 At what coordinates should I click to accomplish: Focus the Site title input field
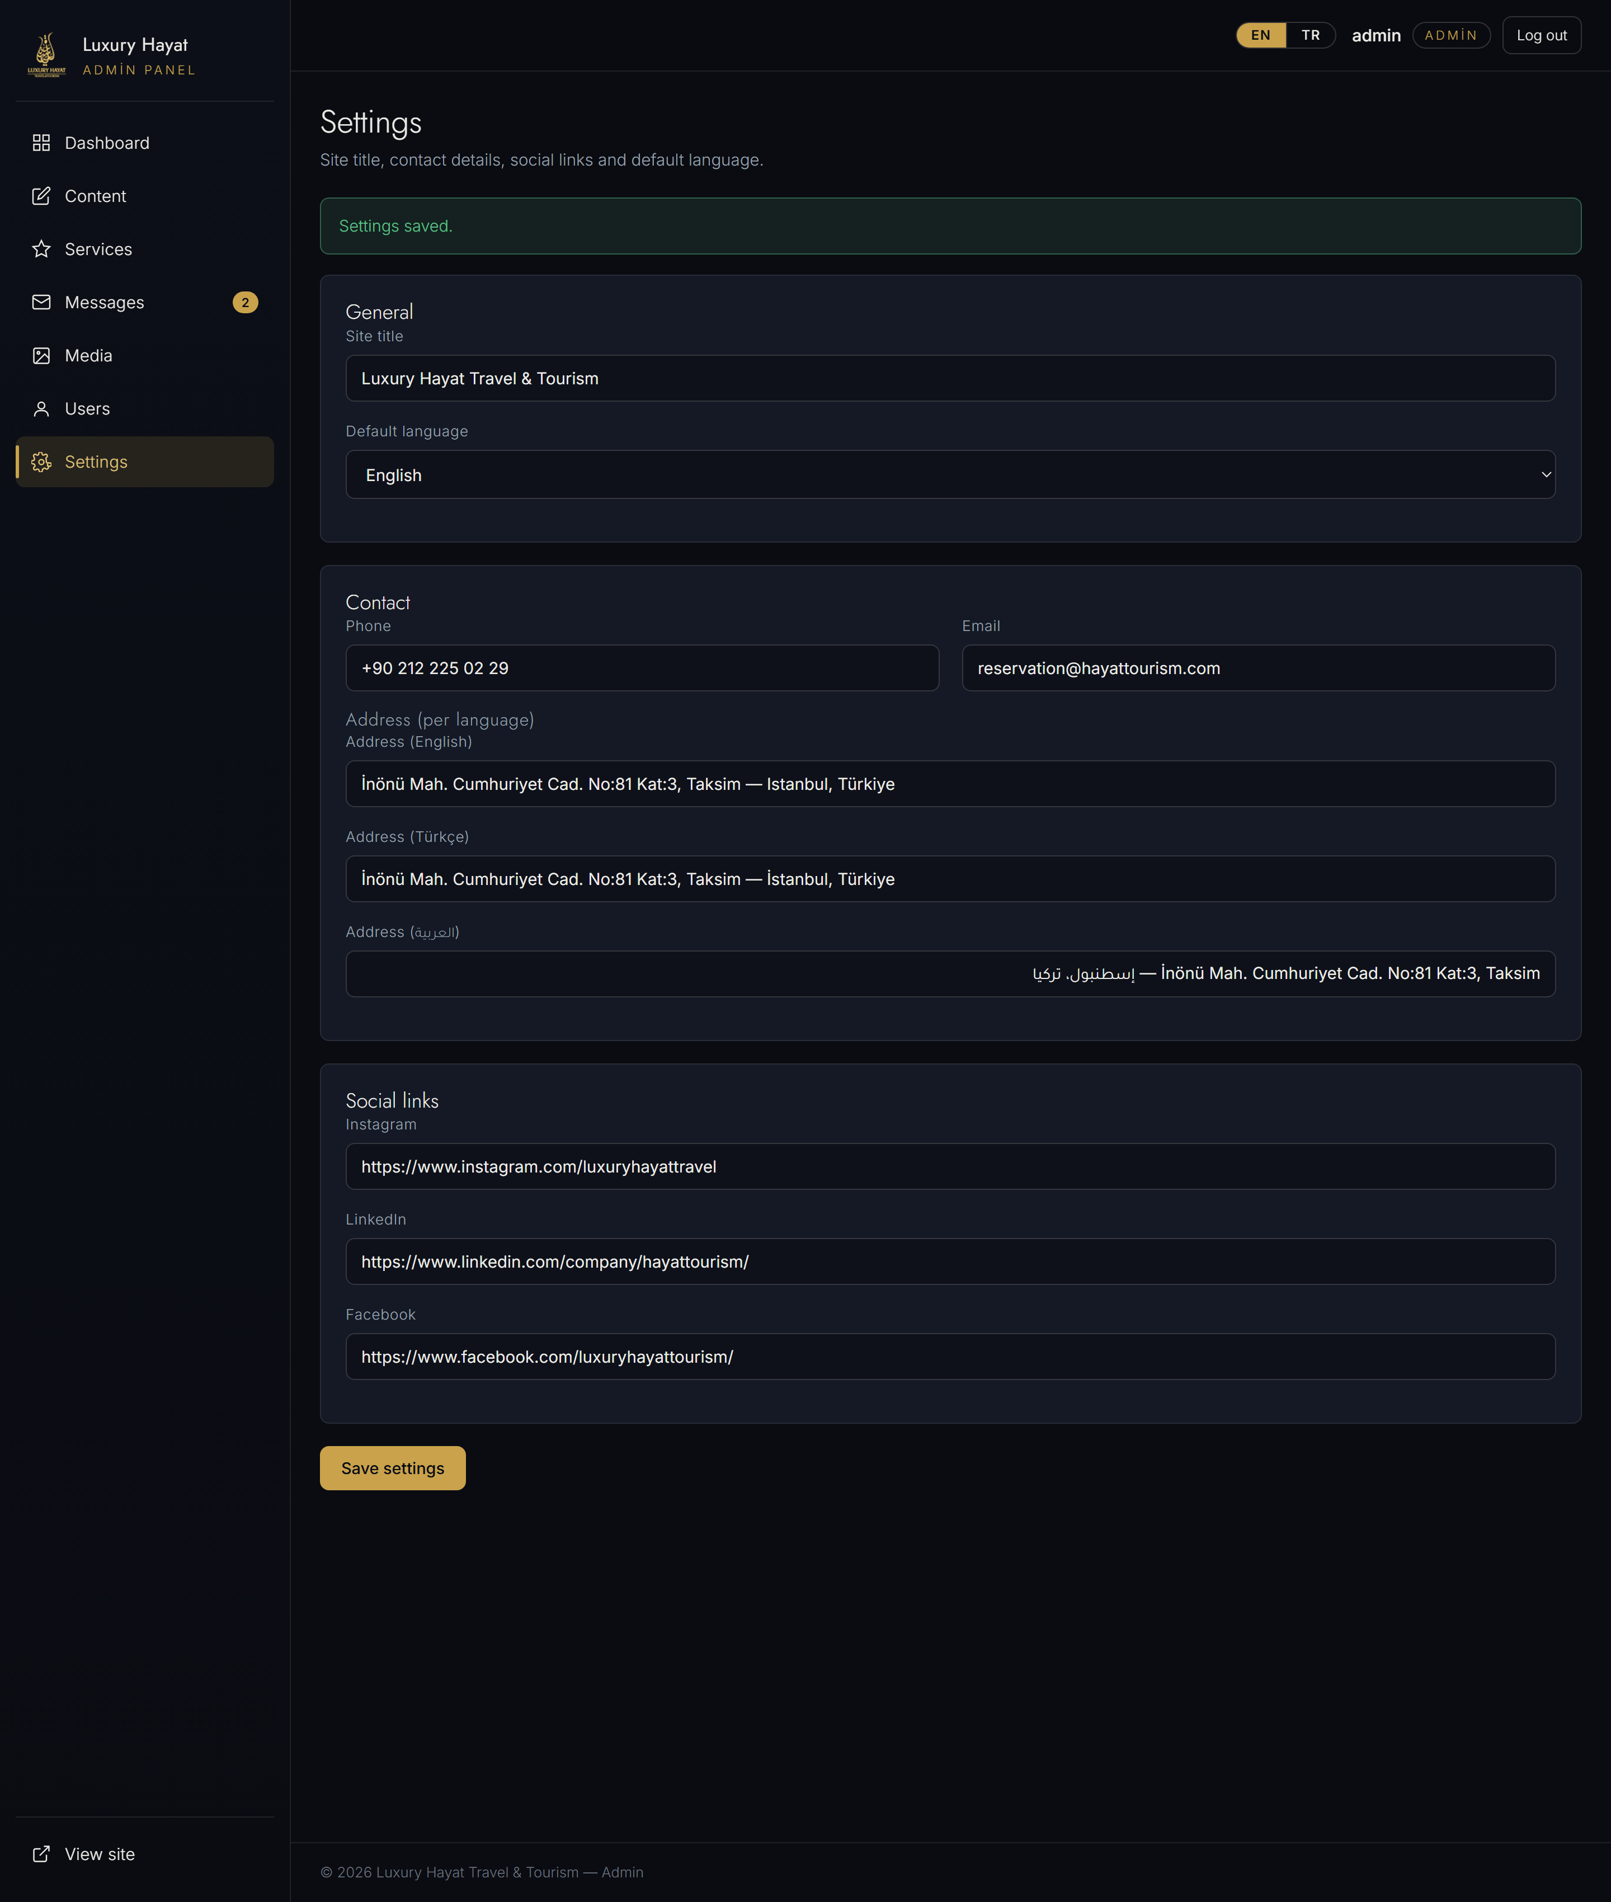point(950,378)
